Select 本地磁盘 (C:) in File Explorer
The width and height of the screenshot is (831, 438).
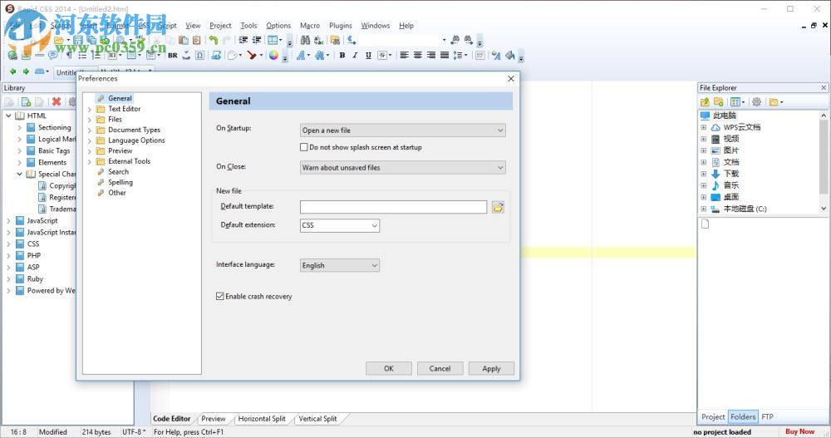745,209
